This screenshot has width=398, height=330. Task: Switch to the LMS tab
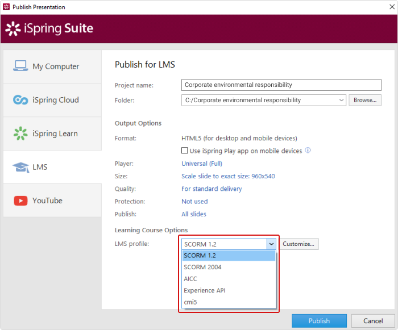click(52, 167)
